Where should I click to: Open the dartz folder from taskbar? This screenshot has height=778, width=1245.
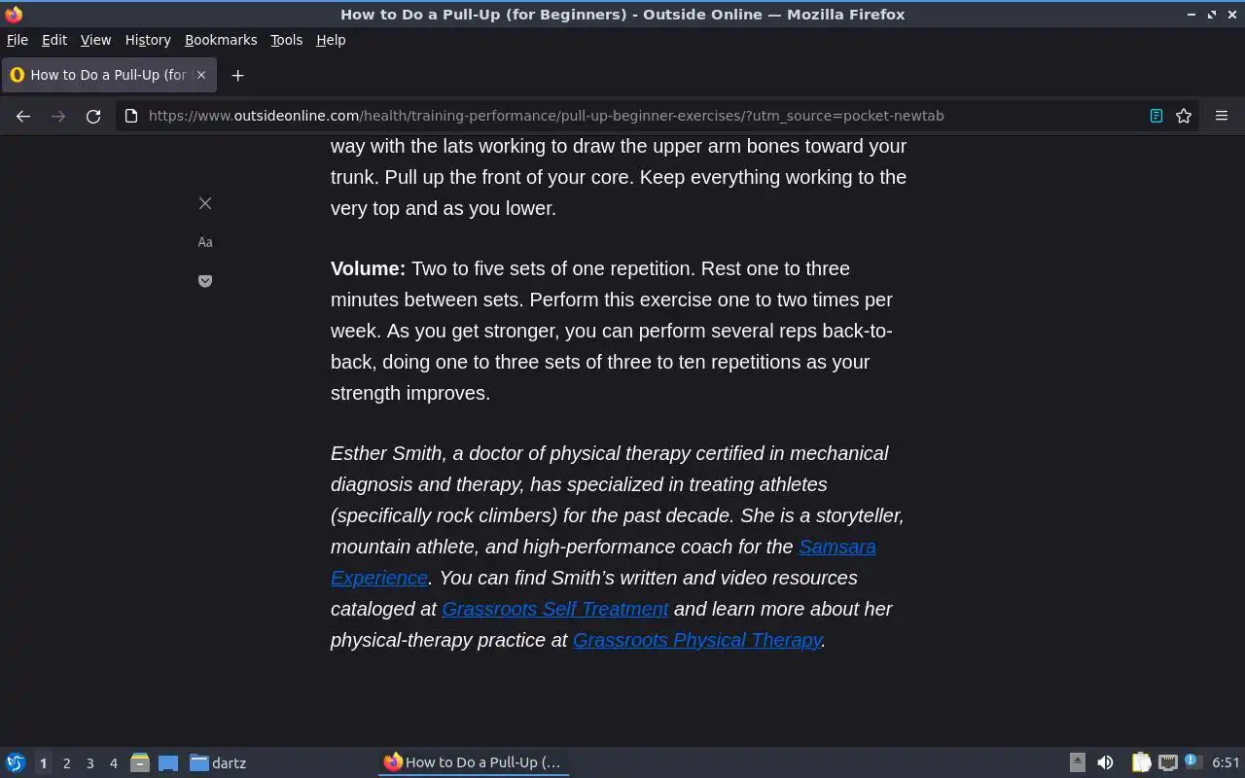click(x=218, y=763)
